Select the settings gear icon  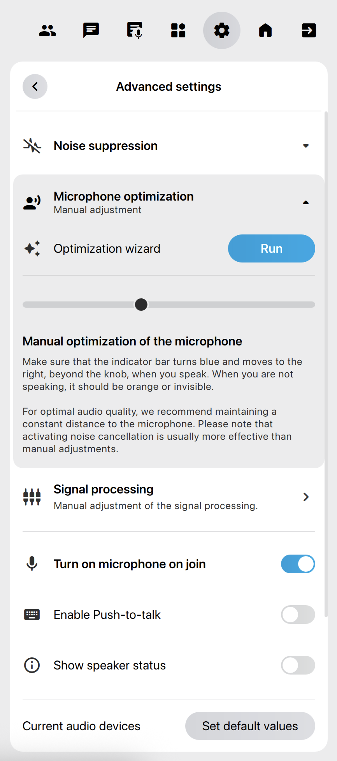point(222,30)
